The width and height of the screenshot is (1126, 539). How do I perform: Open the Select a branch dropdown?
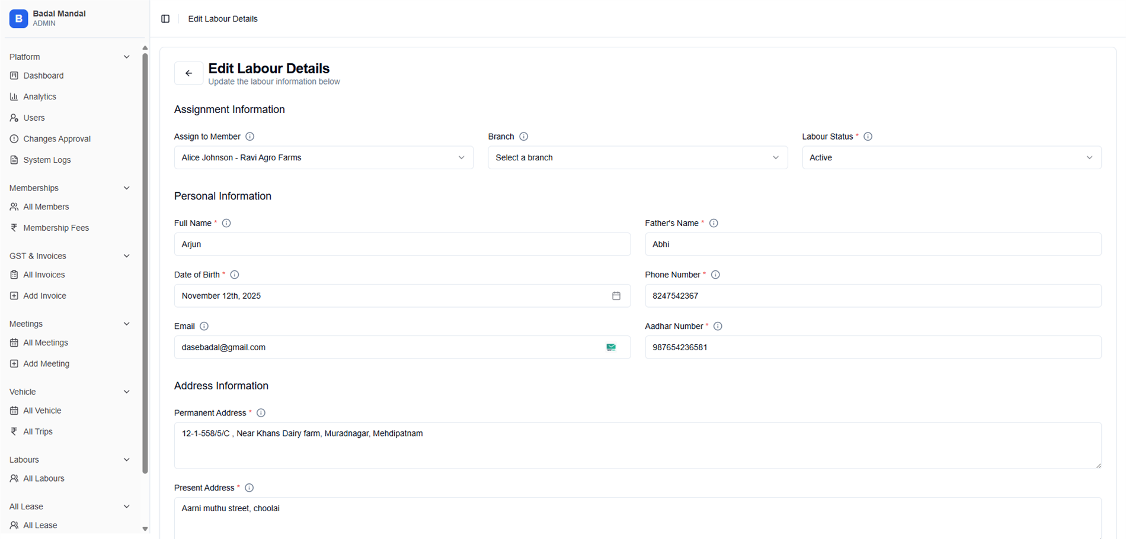638,157
